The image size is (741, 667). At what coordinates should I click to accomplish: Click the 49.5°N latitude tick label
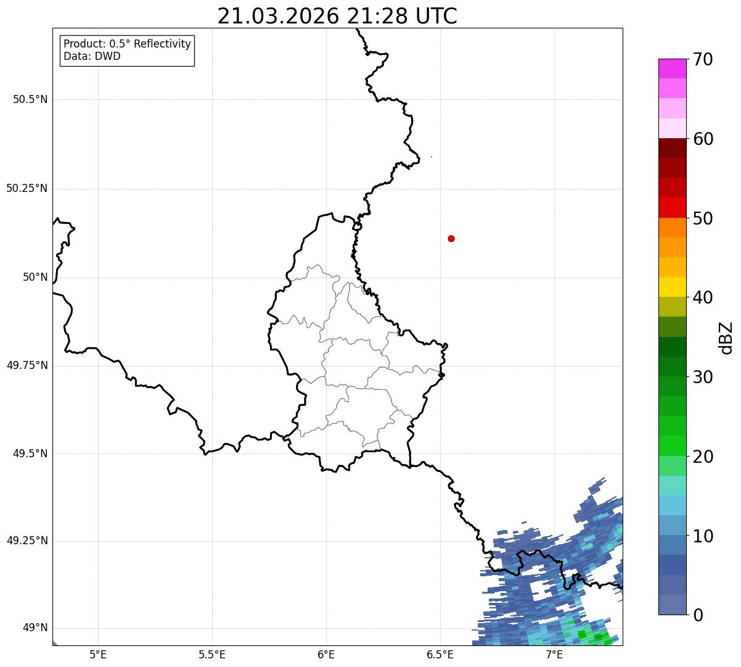(30, 454)
